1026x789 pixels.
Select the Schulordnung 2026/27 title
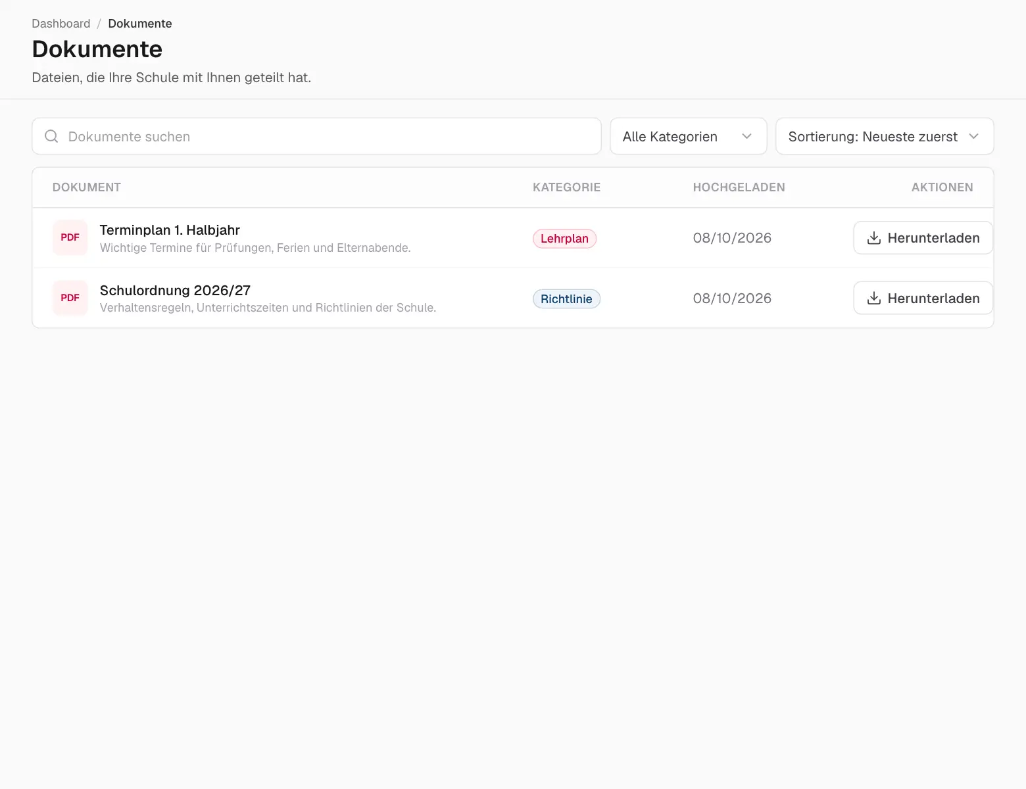175,291
